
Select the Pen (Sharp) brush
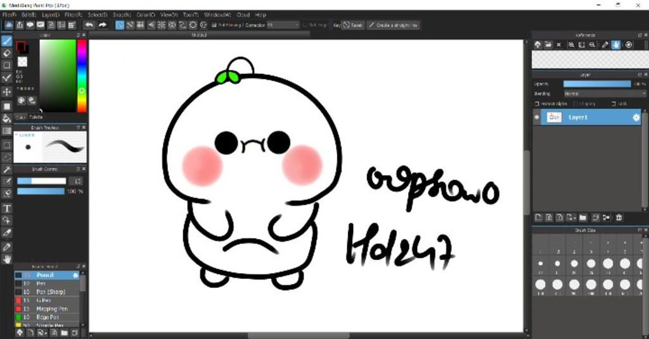click(x=47, y=292)
